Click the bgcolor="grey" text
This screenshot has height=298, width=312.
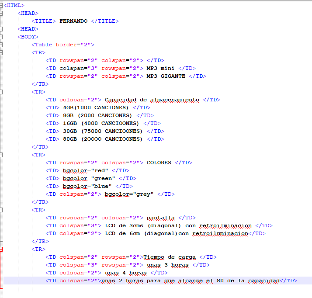tap(129, 194)
